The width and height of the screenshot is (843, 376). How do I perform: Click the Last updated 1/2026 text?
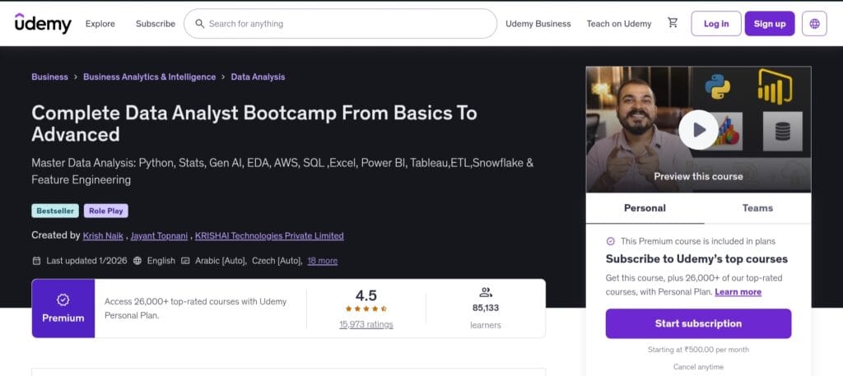pyautogui.click(x=86, y=261)
